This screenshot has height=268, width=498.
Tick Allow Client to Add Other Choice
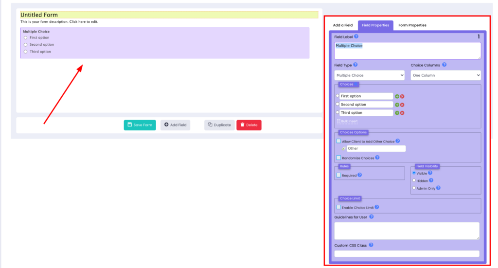[x=338, y=141]
